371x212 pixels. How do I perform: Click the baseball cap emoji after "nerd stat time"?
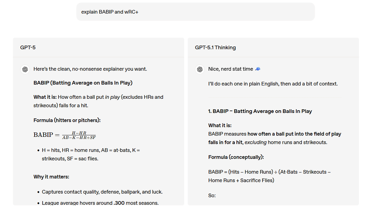point(258,69)
